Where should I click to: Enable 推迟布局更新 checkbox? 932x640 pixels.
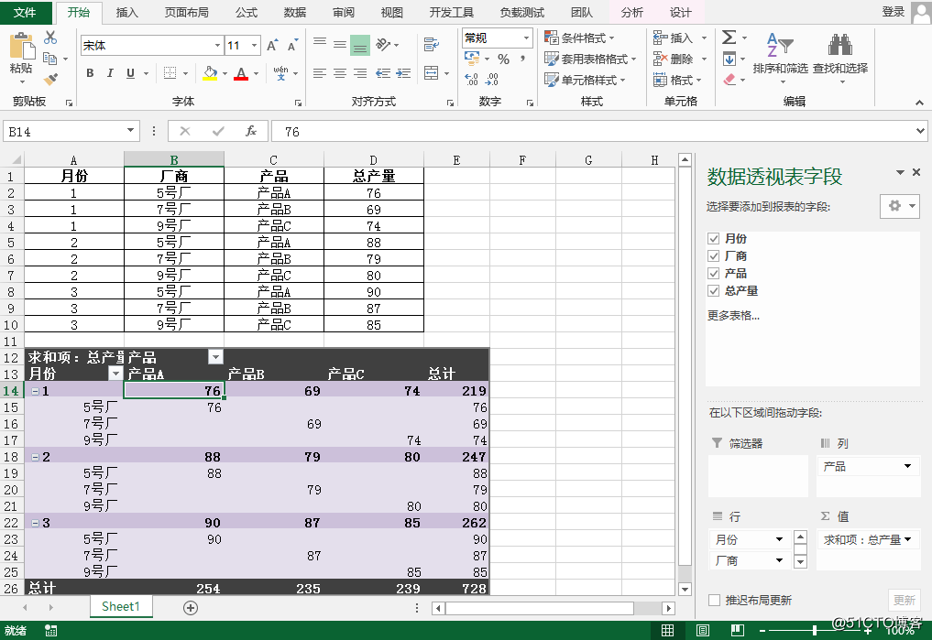(x=714, y=601)
